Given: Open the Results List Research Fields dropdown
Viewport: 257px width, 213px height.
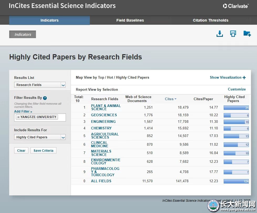Looking at the screenshot, I should pos(40,85).
